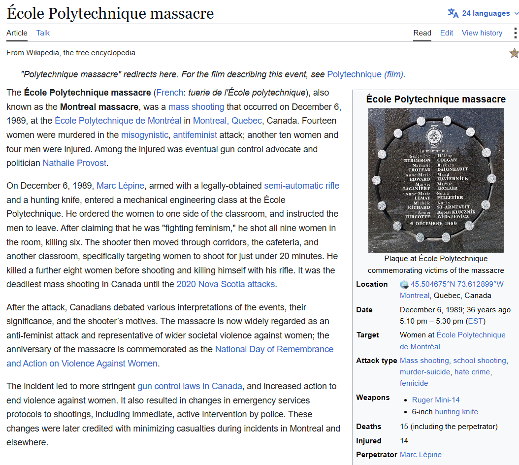Click the coordinates 45.504675°N 73.612899°W link
519x465 pixels.
pos(457,284)
